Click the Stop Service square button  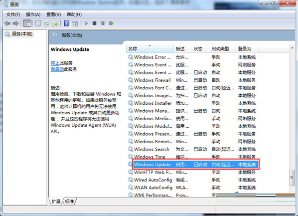[95, 23]
